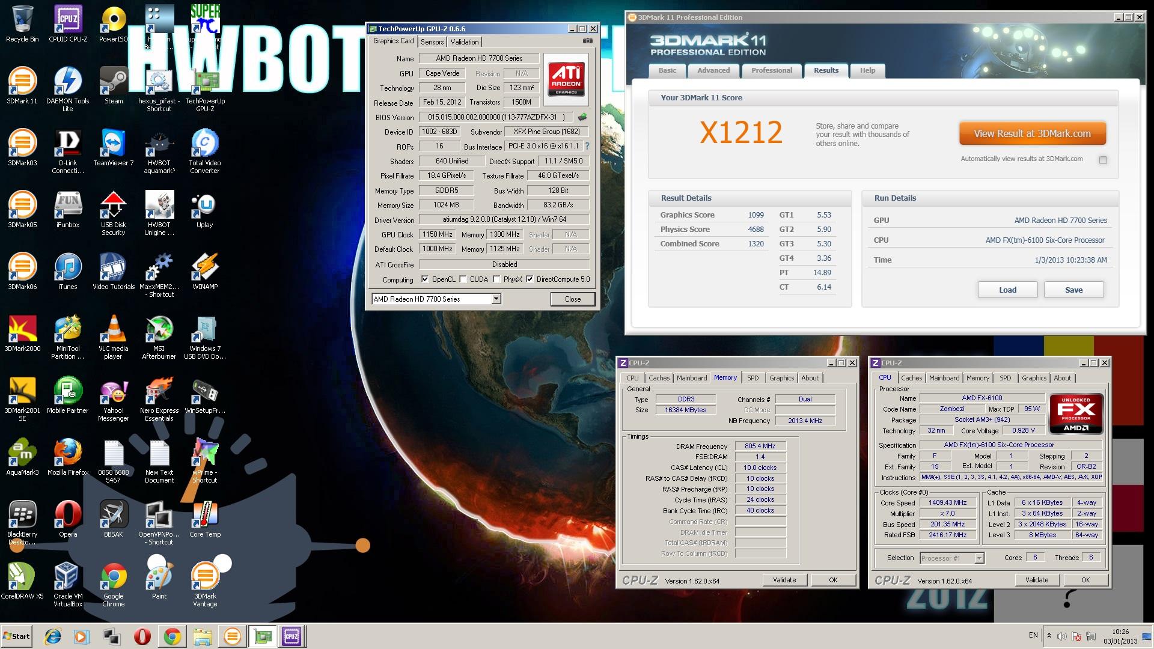
Task: Click View Result at 3DMark.com button
Action: pyautogui.click(x=1032, y=133)
